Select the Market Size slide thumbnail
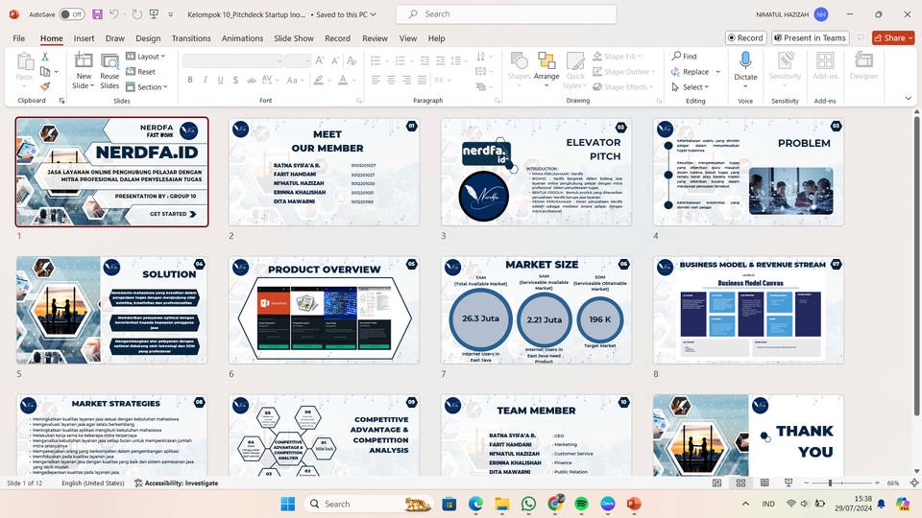The image size is (922, 518). tap(536, 310)
